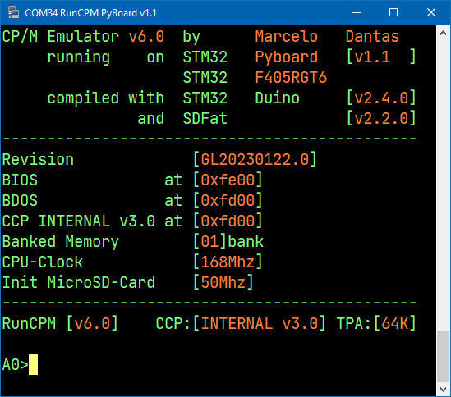
Task: Maximize the COM34 RunCPM window
Action: (x=393, y=12)
